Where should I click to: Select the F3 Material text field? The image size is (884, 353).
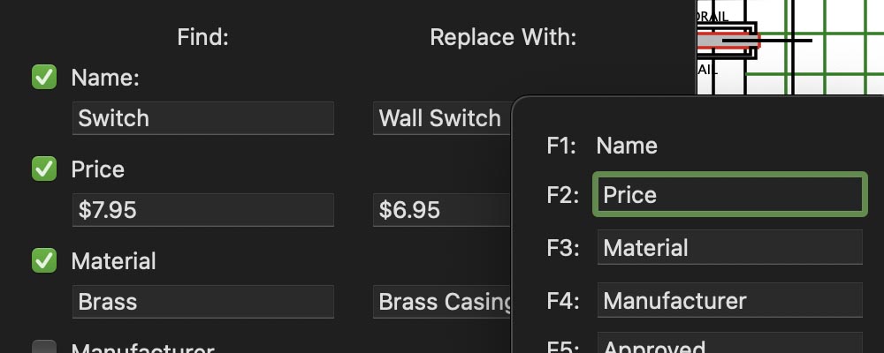click(x=729, y=248)
